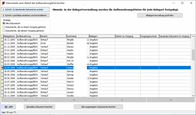
Task: Click the vertical scrollbar thumb of table
Action: pyautogui.click(x=193, y=55)
